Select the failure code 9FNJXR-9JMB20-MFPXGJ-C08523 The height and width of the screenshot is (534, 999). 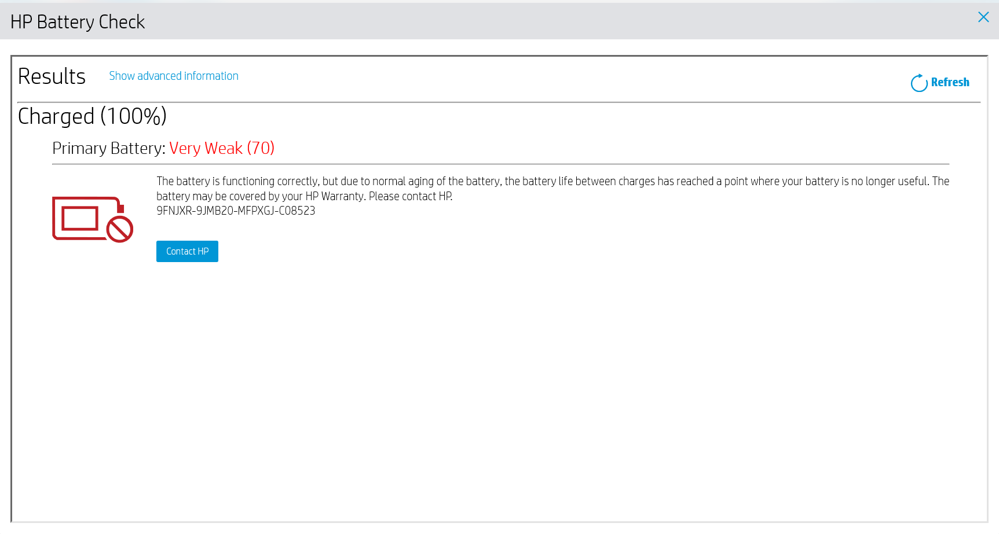[x=236, y=211]
